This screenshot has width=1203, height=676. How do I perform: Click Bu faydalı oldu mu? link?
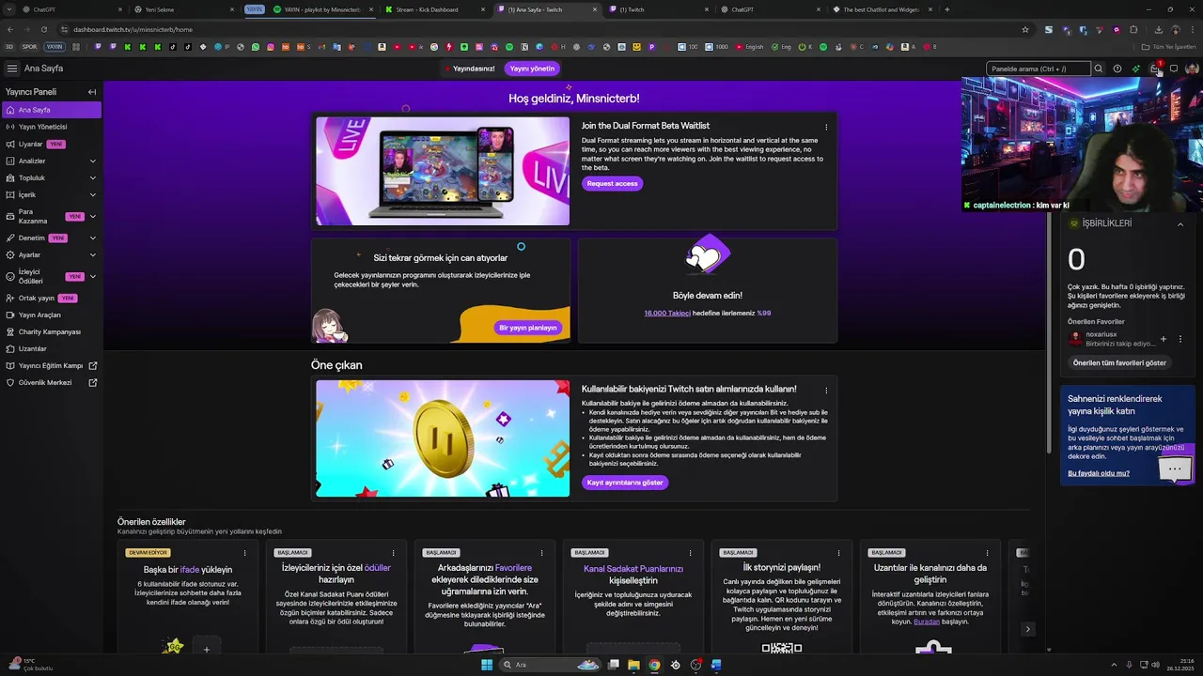point(1099,473)
